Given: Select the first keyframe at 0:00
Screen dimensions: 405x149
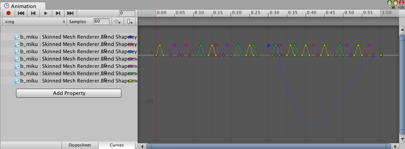Looking at the screenshot, I should point(156,55).
